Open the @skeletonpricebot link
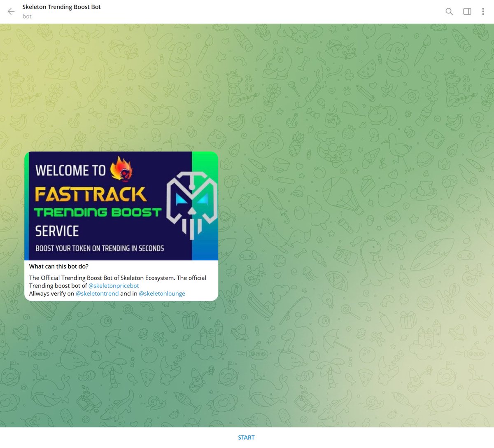 pos(114,286)
